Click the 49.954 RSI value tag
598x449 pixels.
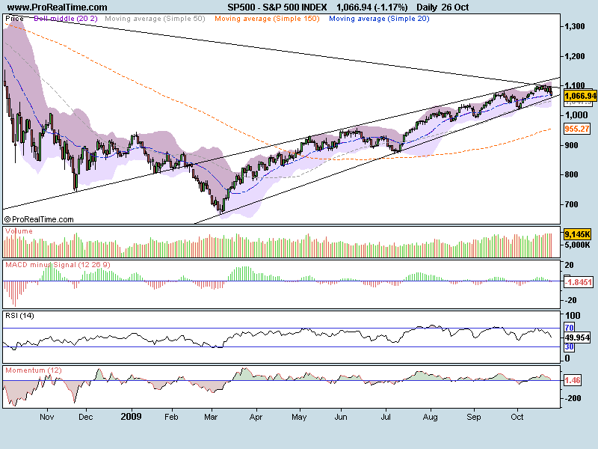click(x=577, y=337)
